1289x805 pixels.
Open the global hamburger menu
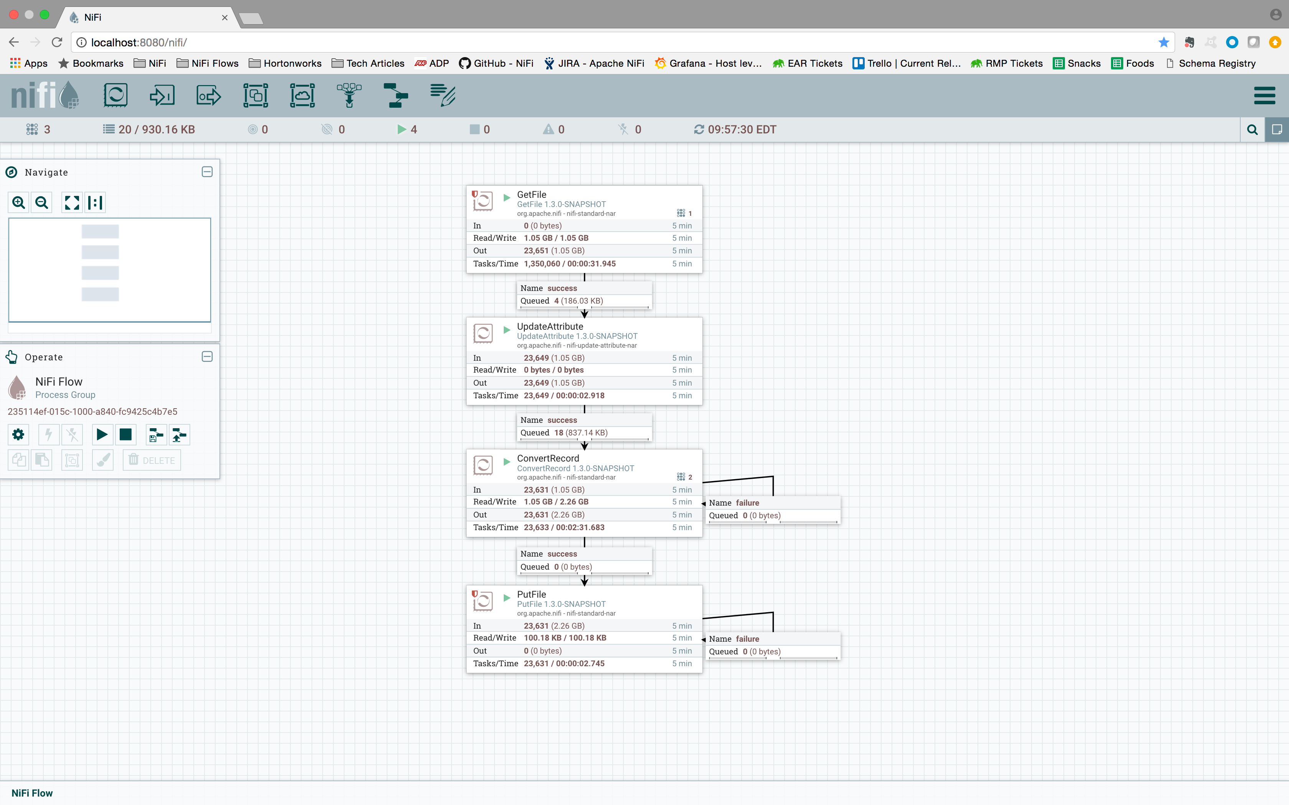point(1264,96)
